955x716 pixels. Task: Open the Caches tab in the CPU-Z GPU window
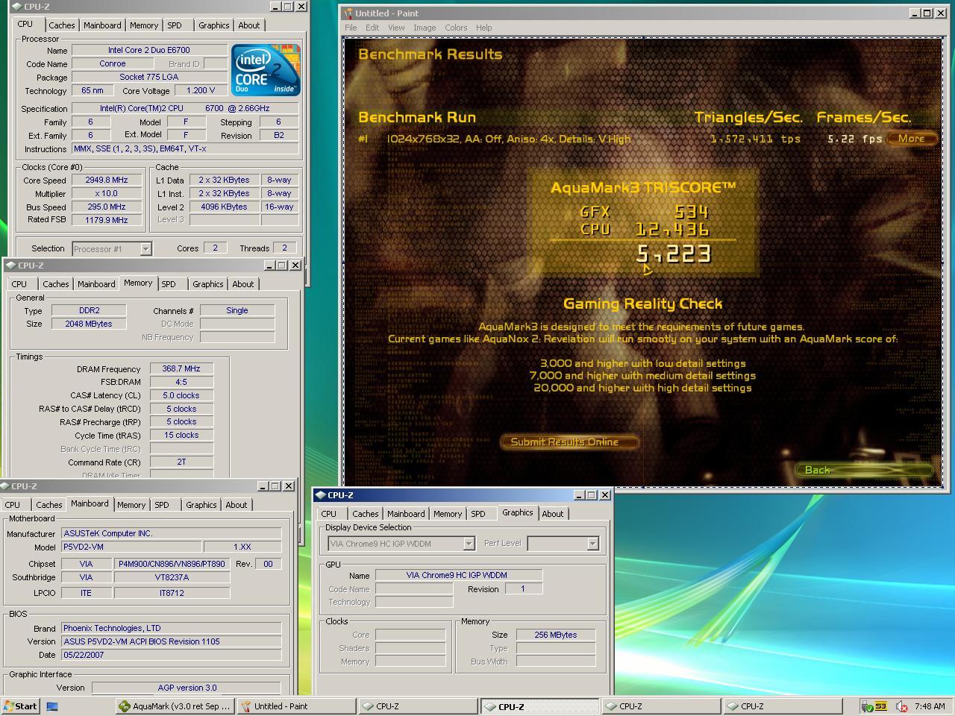(366, 514)
